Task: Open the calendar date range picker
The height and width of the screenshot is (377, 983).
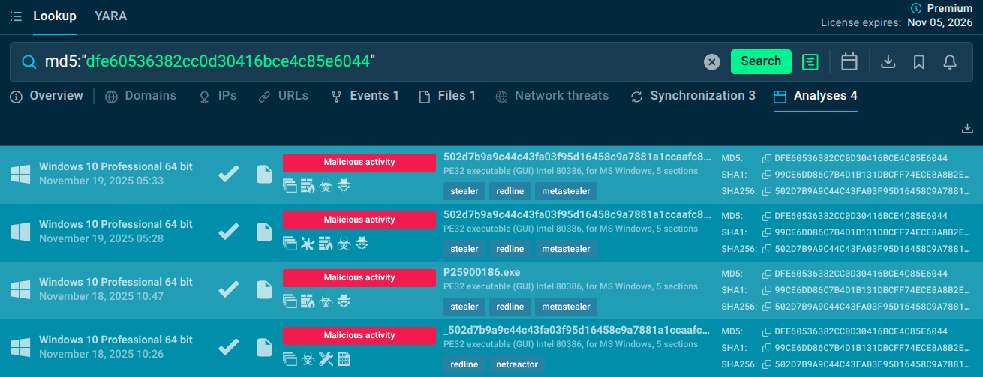Action: (x=849, y=62)
